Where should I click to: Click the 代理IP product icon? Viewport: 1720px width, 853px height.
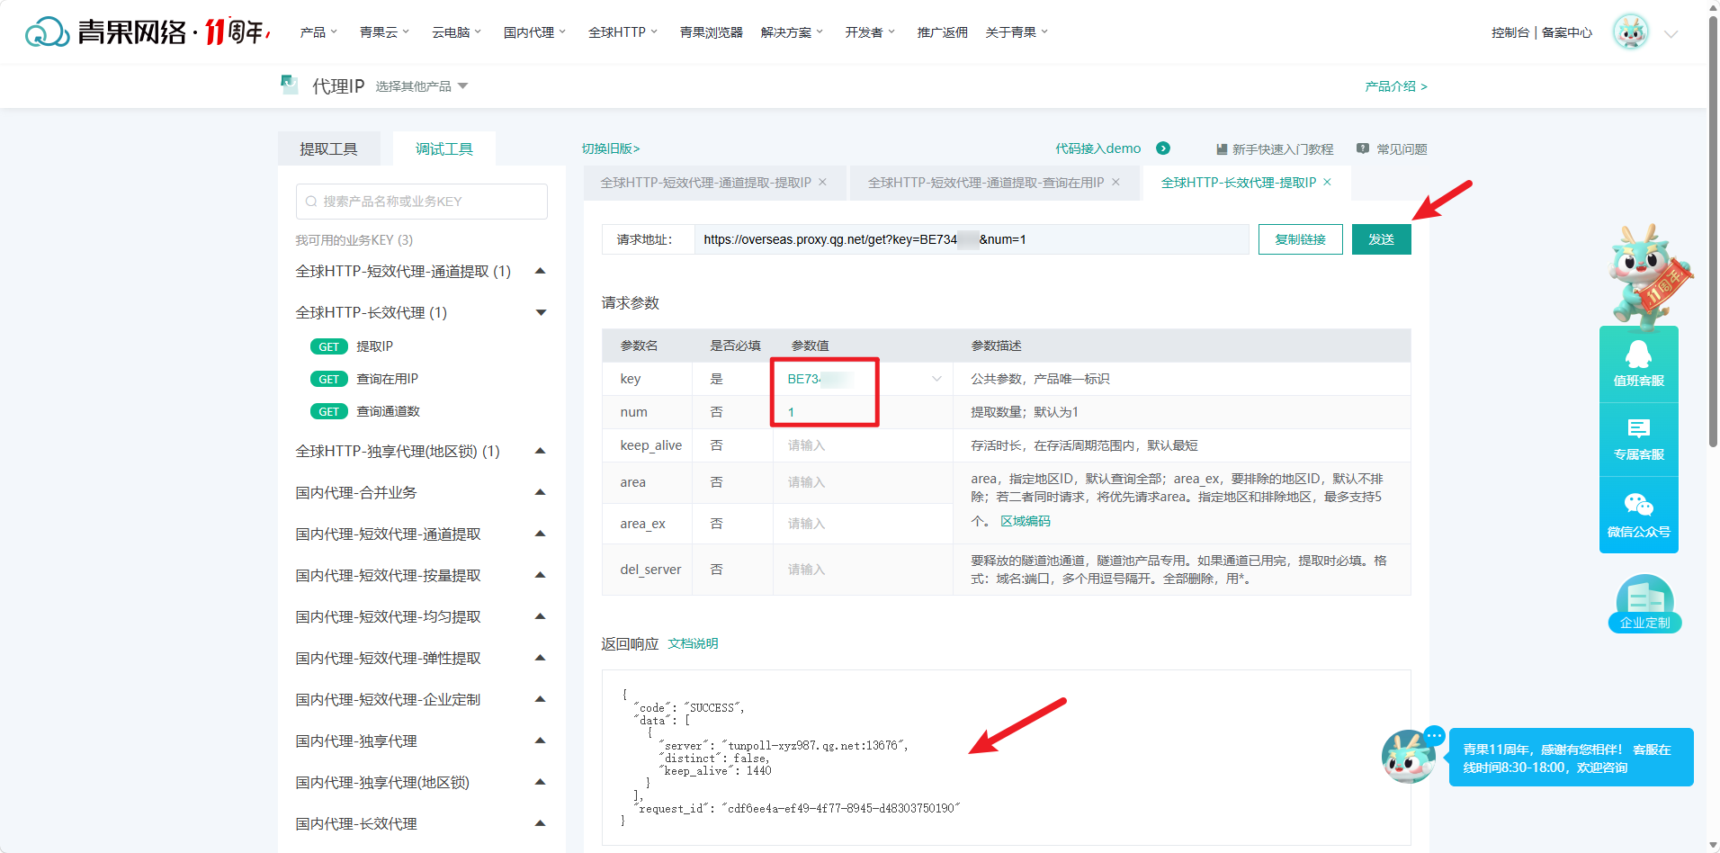tap(290, 85)
